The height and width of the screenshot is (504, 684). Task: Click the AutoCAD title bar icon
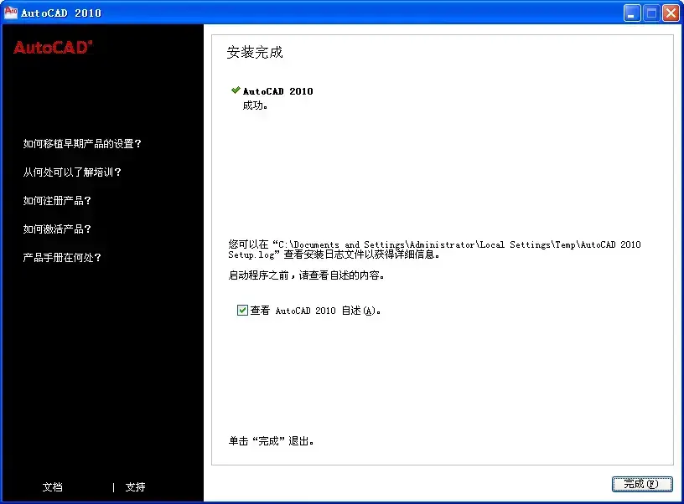point(10,13)
